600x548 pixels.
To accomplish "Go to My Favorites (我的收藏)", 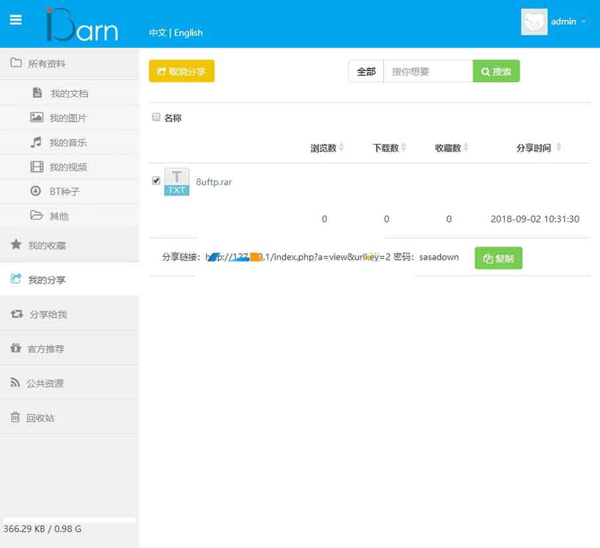I will 47,245.
